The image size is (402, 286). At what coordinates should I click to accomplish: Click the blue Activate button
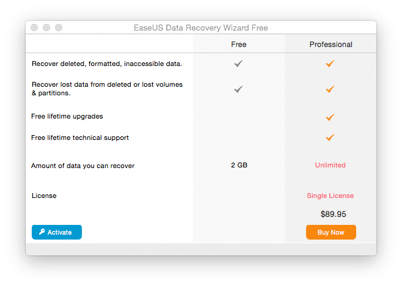coord(57,232)
